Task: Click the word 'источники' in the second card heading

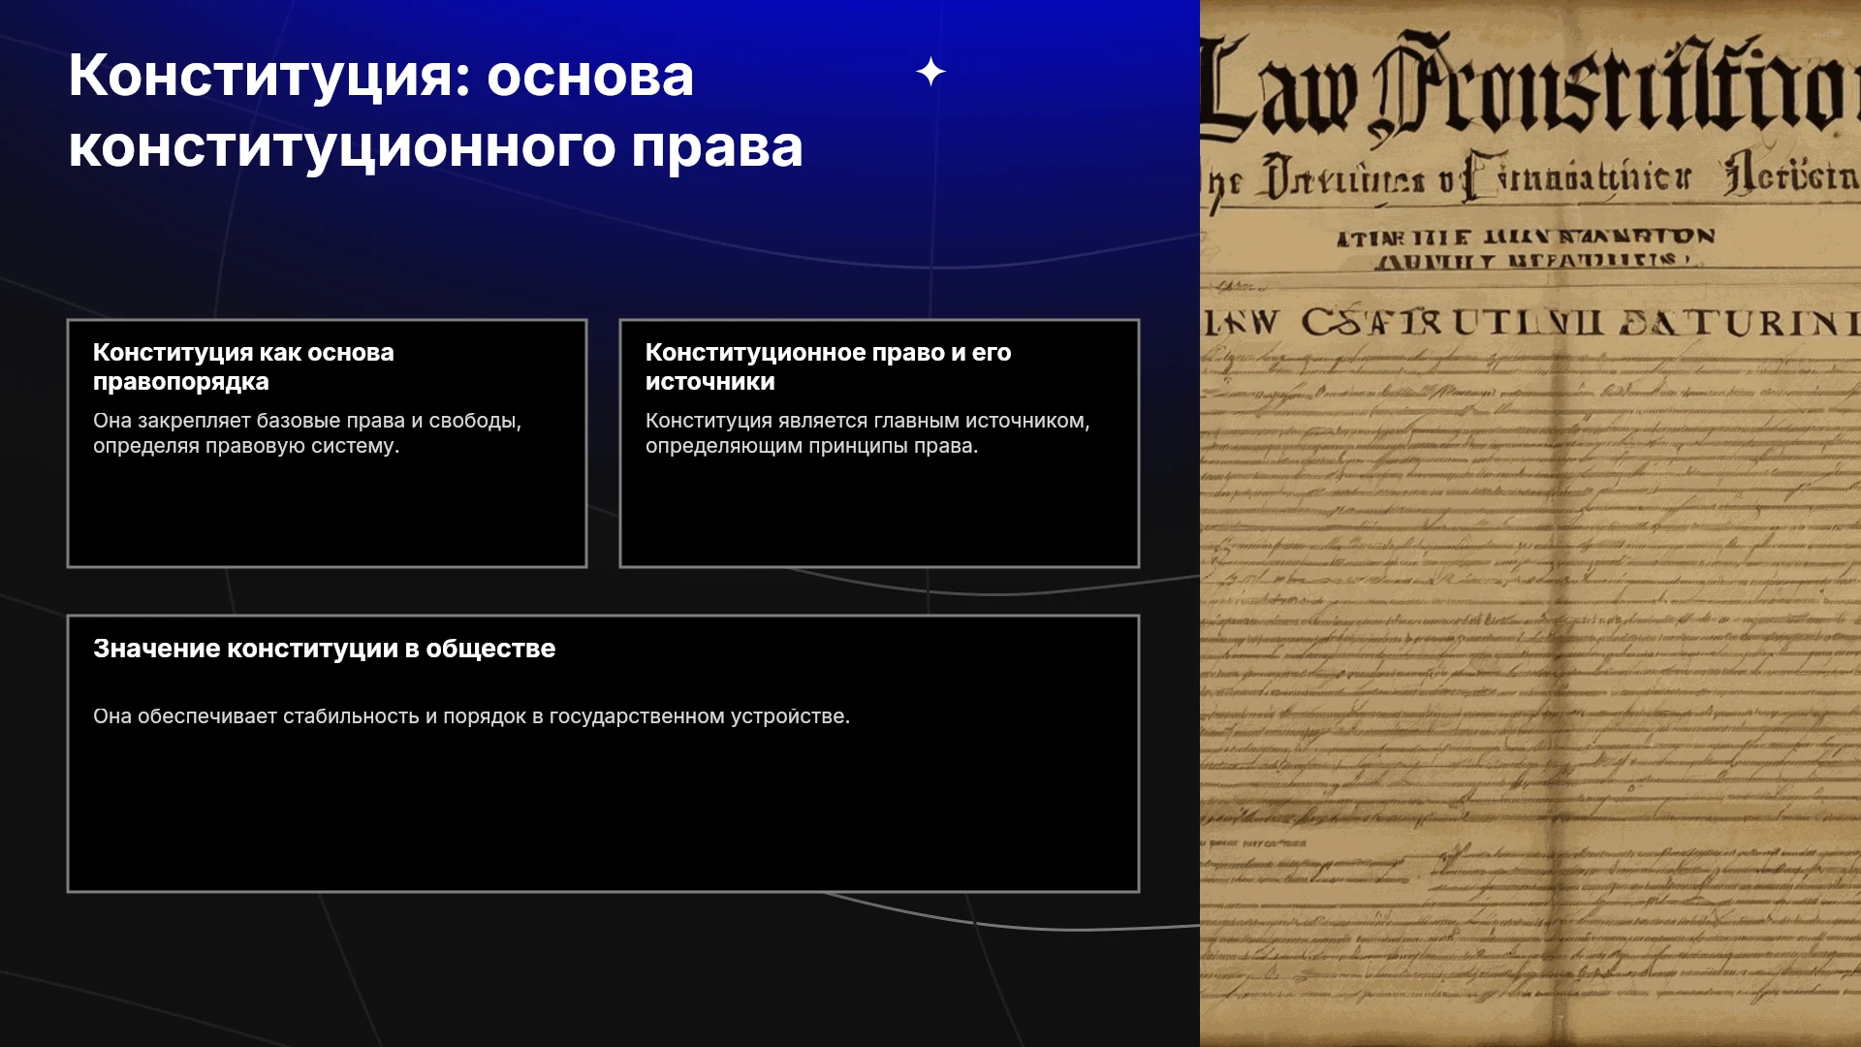Action: coord(710,382)
